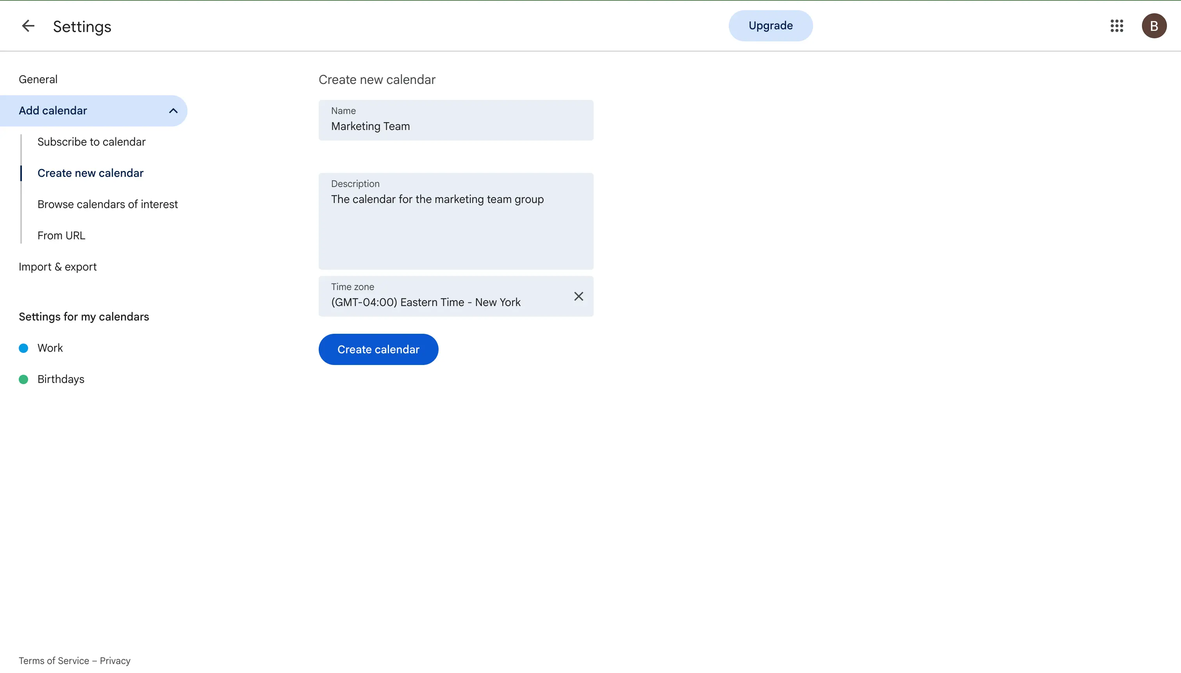
Task: Open Browse calendars of interest
Action: click(x=107, y=204)
